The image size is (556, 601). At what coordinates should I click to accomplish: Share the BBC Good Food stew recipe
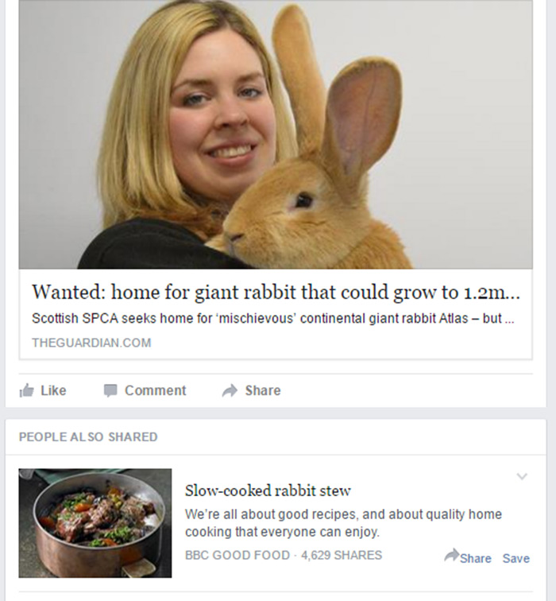[468, 557]
